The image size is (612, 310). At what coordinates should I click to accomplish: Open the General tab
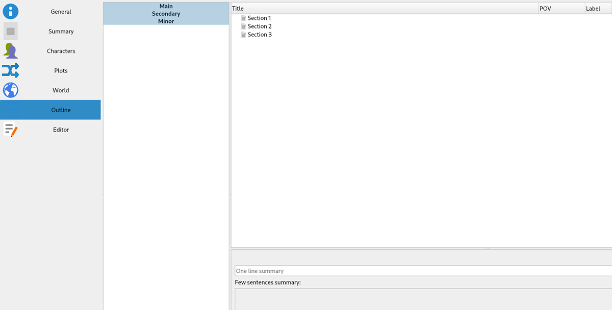point(50,11)
